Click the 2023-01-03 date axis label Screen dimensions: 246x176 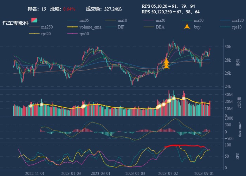click(71, 173)
